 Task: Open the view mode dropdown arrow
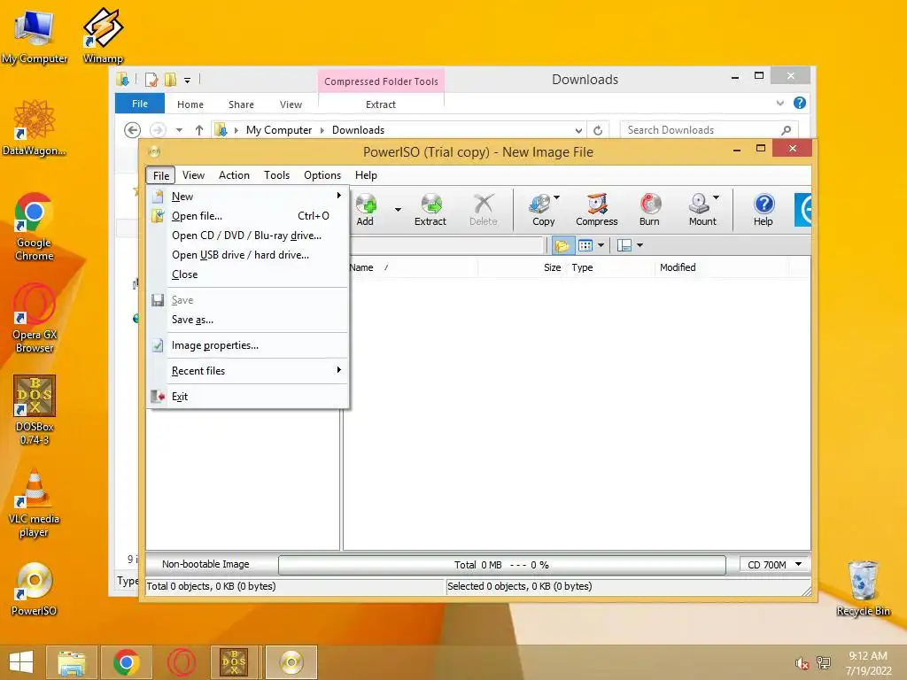coord(601,246)
